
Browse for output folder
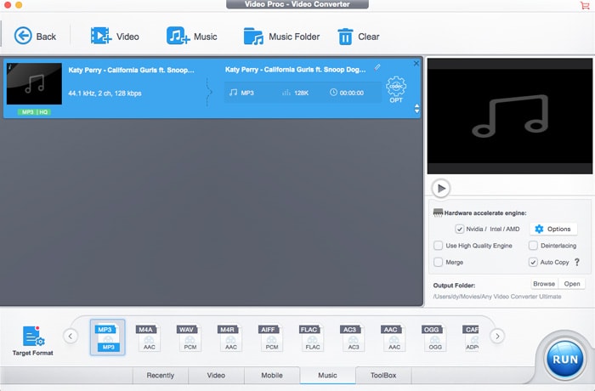544,284
